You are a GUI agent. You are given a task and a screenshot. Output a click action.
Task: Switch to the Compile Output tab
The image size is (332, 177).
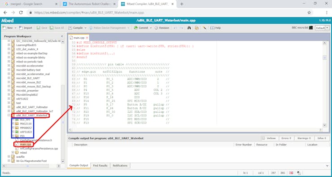click(x=79, y=165)
